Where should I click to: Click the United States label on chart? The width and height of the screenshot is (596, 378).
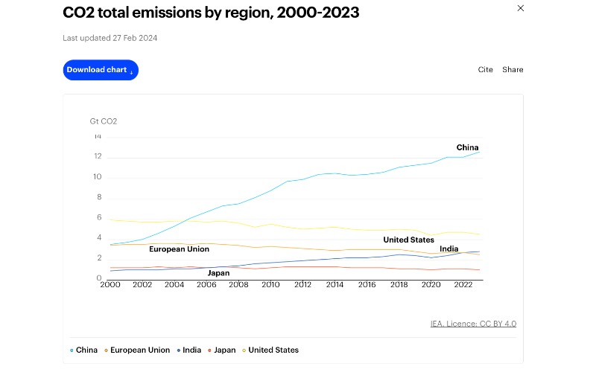408,240
